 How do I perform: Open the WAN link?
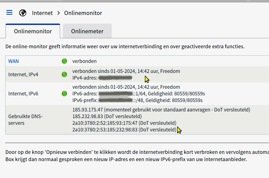coord(14,61)
